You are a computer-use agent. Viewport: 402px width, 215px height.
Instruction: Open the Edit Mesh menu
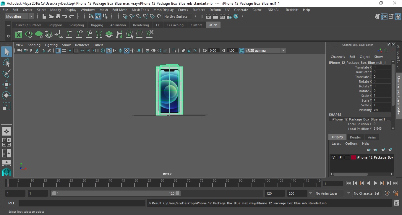coord(120,10)
